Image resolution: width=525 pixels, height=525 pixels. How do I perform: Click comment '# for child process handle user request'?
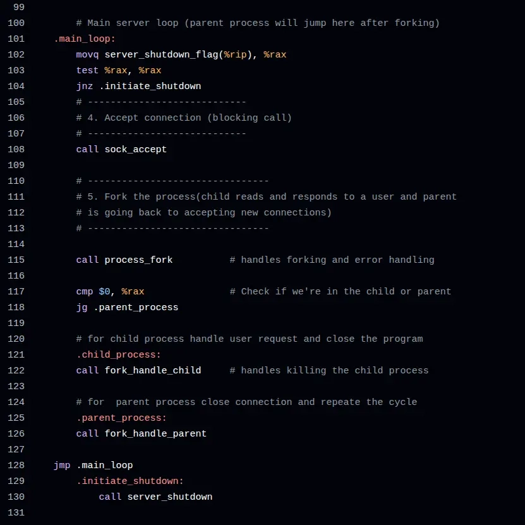click(x=187, y=339)
